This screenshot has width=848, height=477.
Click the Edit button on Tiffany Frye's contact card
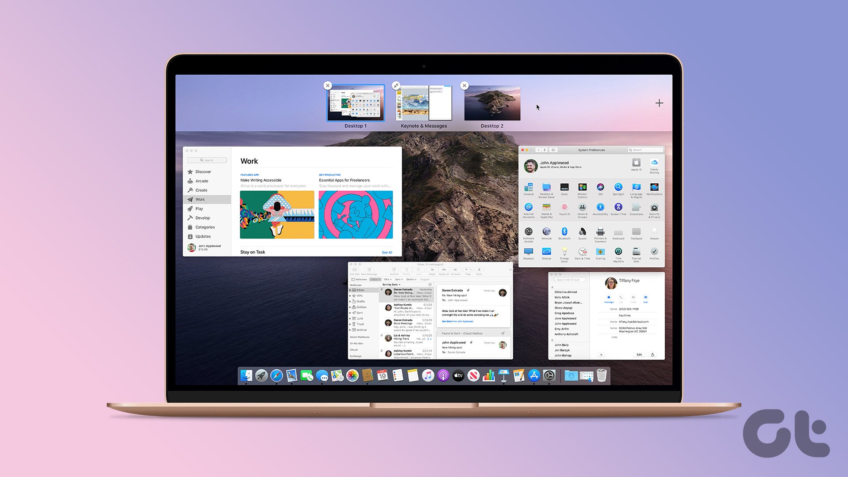tap(639, 354)
